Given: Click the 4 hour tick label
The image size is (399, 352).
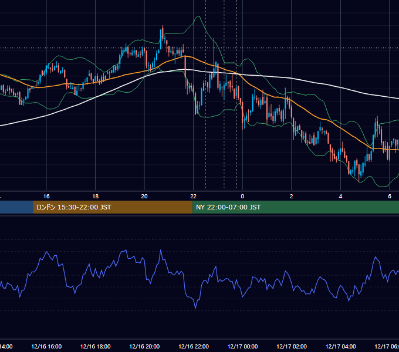Looking at the screenshot, I should tap(340, 197).
